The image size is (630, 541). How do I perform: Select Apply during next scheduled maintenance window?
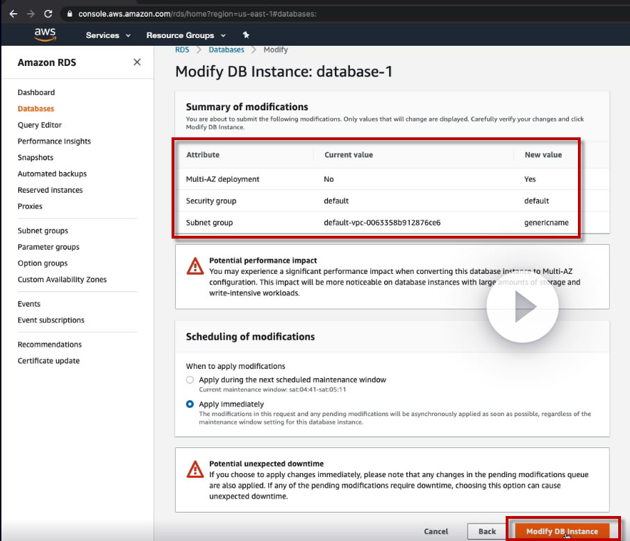tap(190, 379)
